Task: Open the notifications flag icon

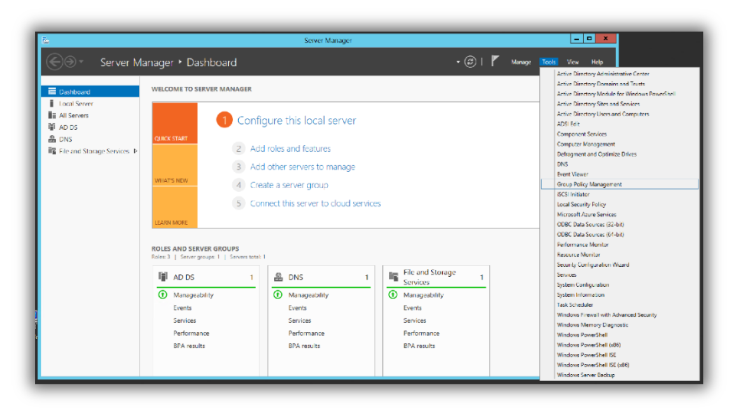Action: [x=495, y=61]
